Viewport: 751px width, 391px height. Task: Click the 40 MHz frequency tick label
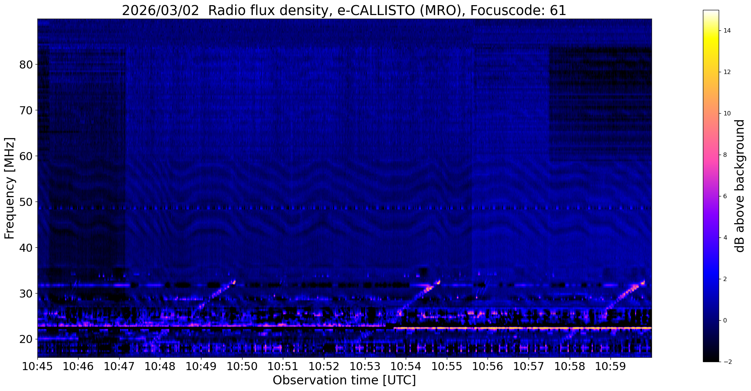26,248
